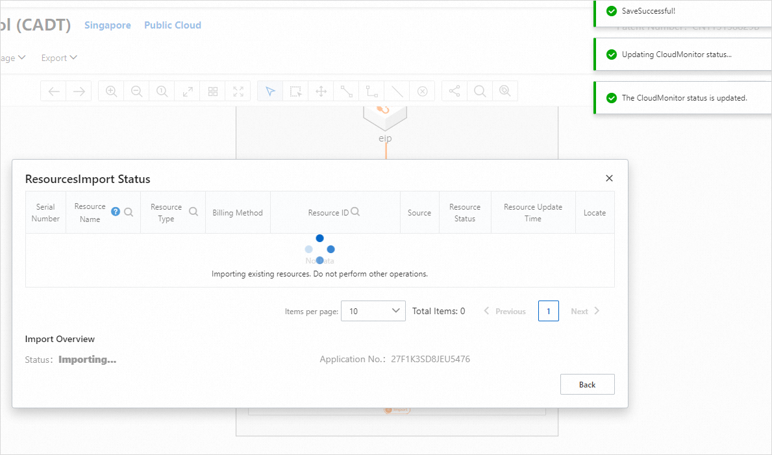Image resolution: width=772 pixels, height=455 pixels.
Task: Click the grid layout toolbar icon
Action: (213, 91)
